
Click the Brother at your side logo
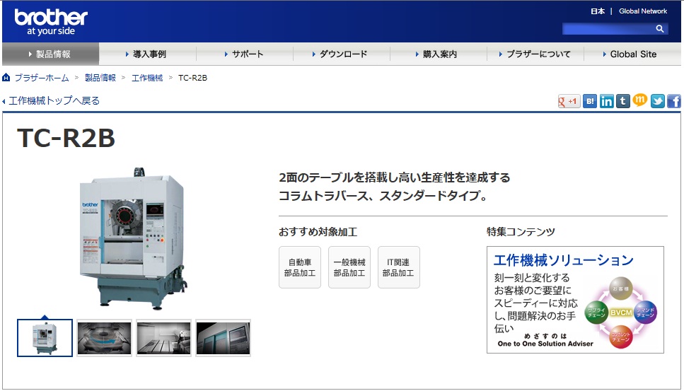click(51, 22)
